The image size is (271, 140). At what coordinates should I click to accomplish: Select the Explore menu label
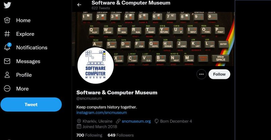point(25,34)
